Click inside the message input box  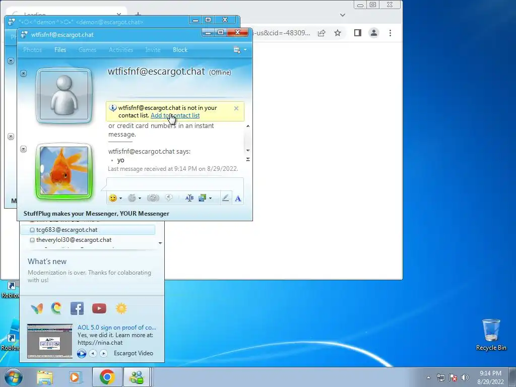(x=175, y=183)
